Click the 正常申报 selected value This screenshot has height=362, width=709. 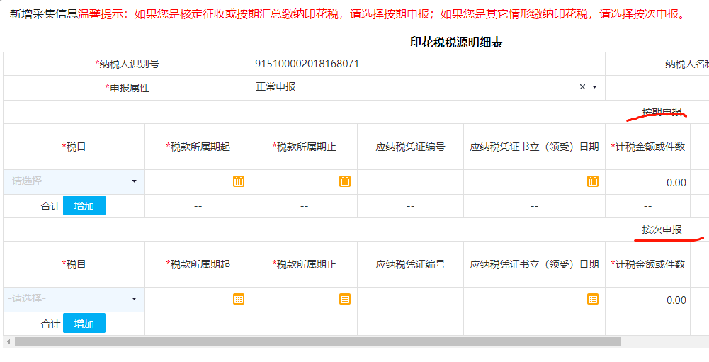276,86
